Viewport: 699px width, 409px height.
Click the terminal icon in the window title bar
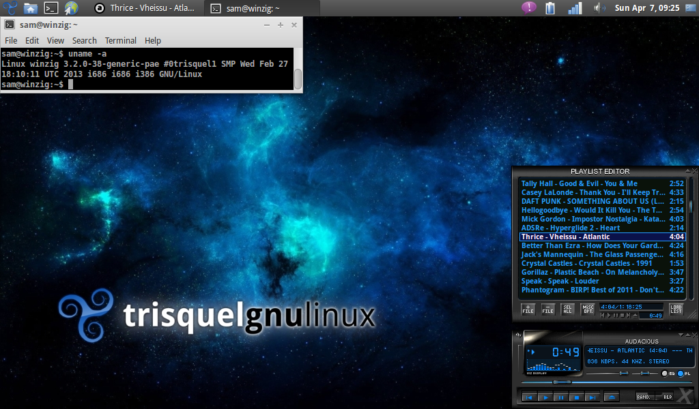[x=10, y=25]
